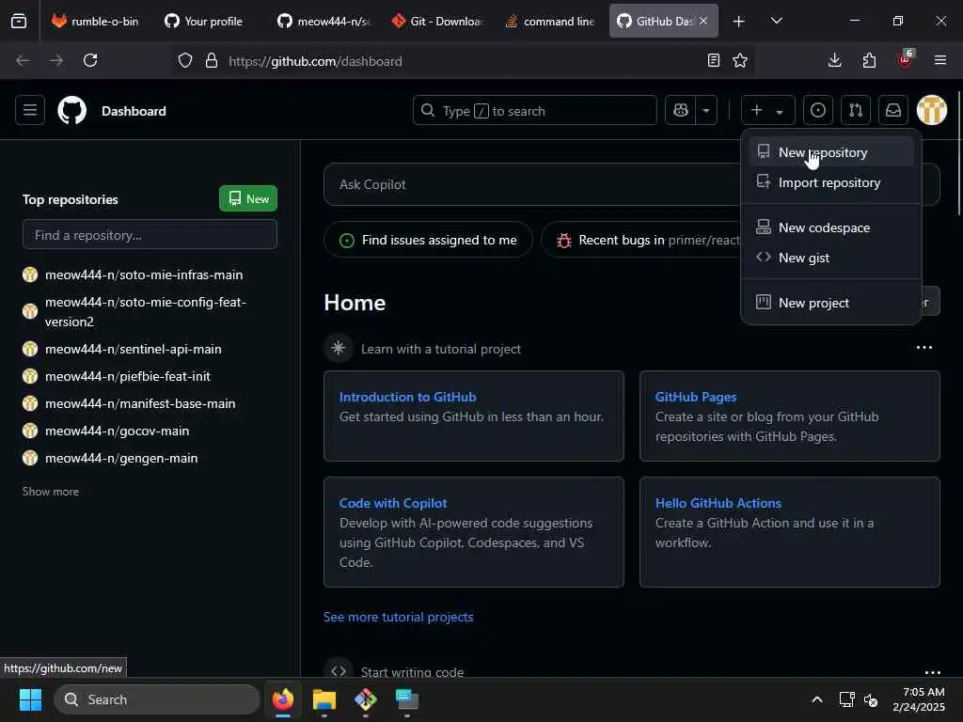Open the Copilot chat icon
963x722 pixels.
pyautogui.click(x=681, y=111)
